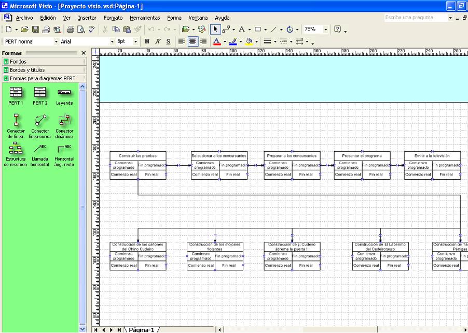Open the Herramientas menu
The height and width of the screenshot is (333, 468).
145,18
